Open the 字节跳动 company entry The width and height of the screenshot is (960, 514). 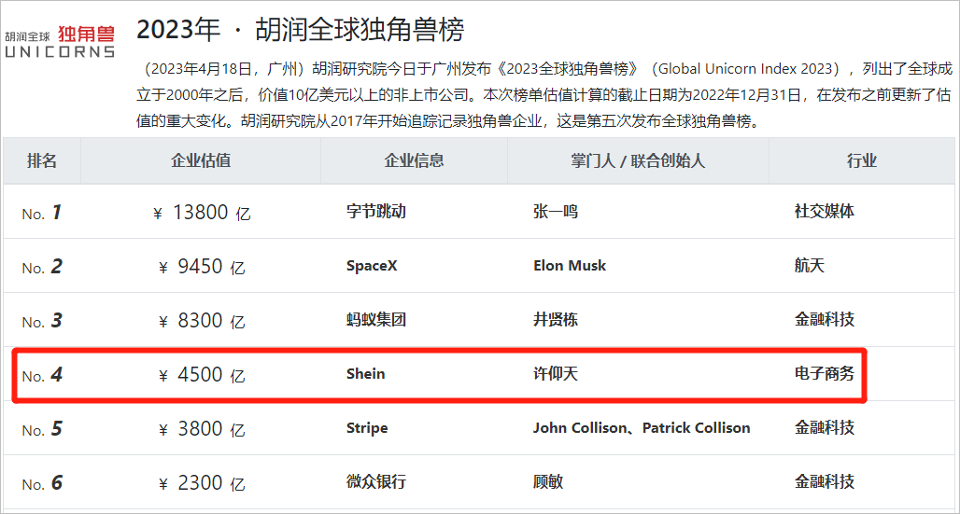[376, 212]
